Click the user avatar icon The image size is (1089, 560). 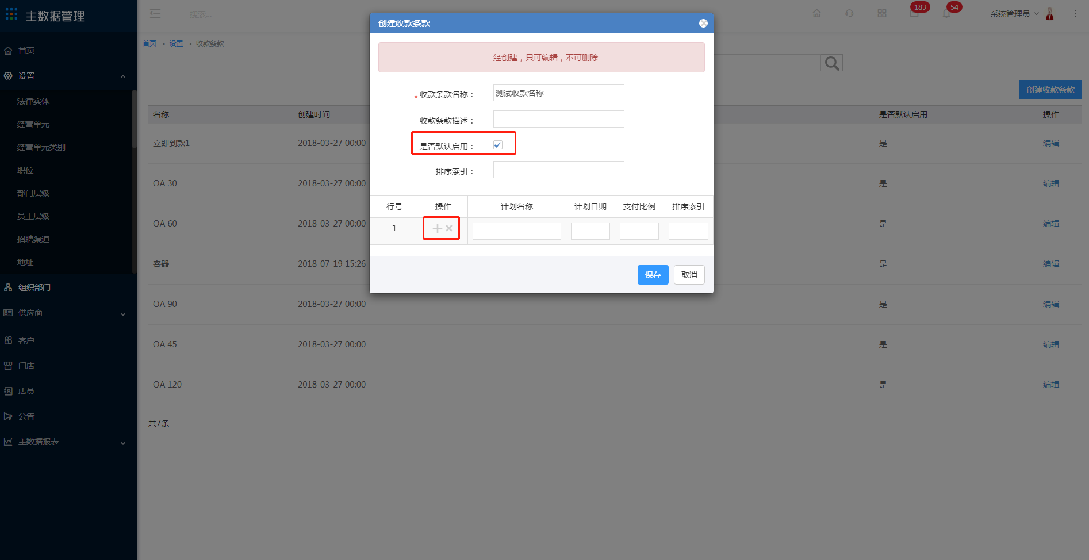[x=1050, y=14]
